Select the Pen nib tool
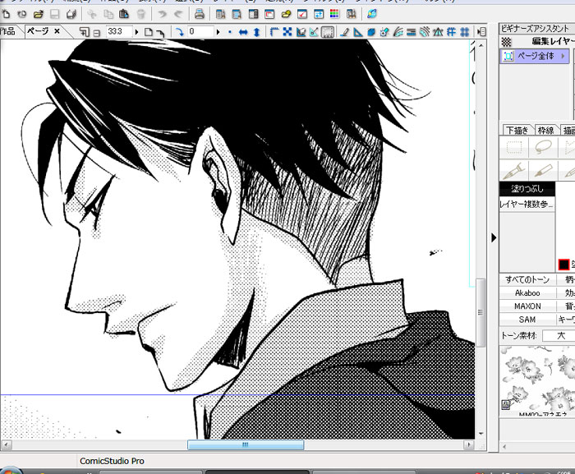Image resolution: width=575 pixels, height=474 pixels. coord(513,171)
